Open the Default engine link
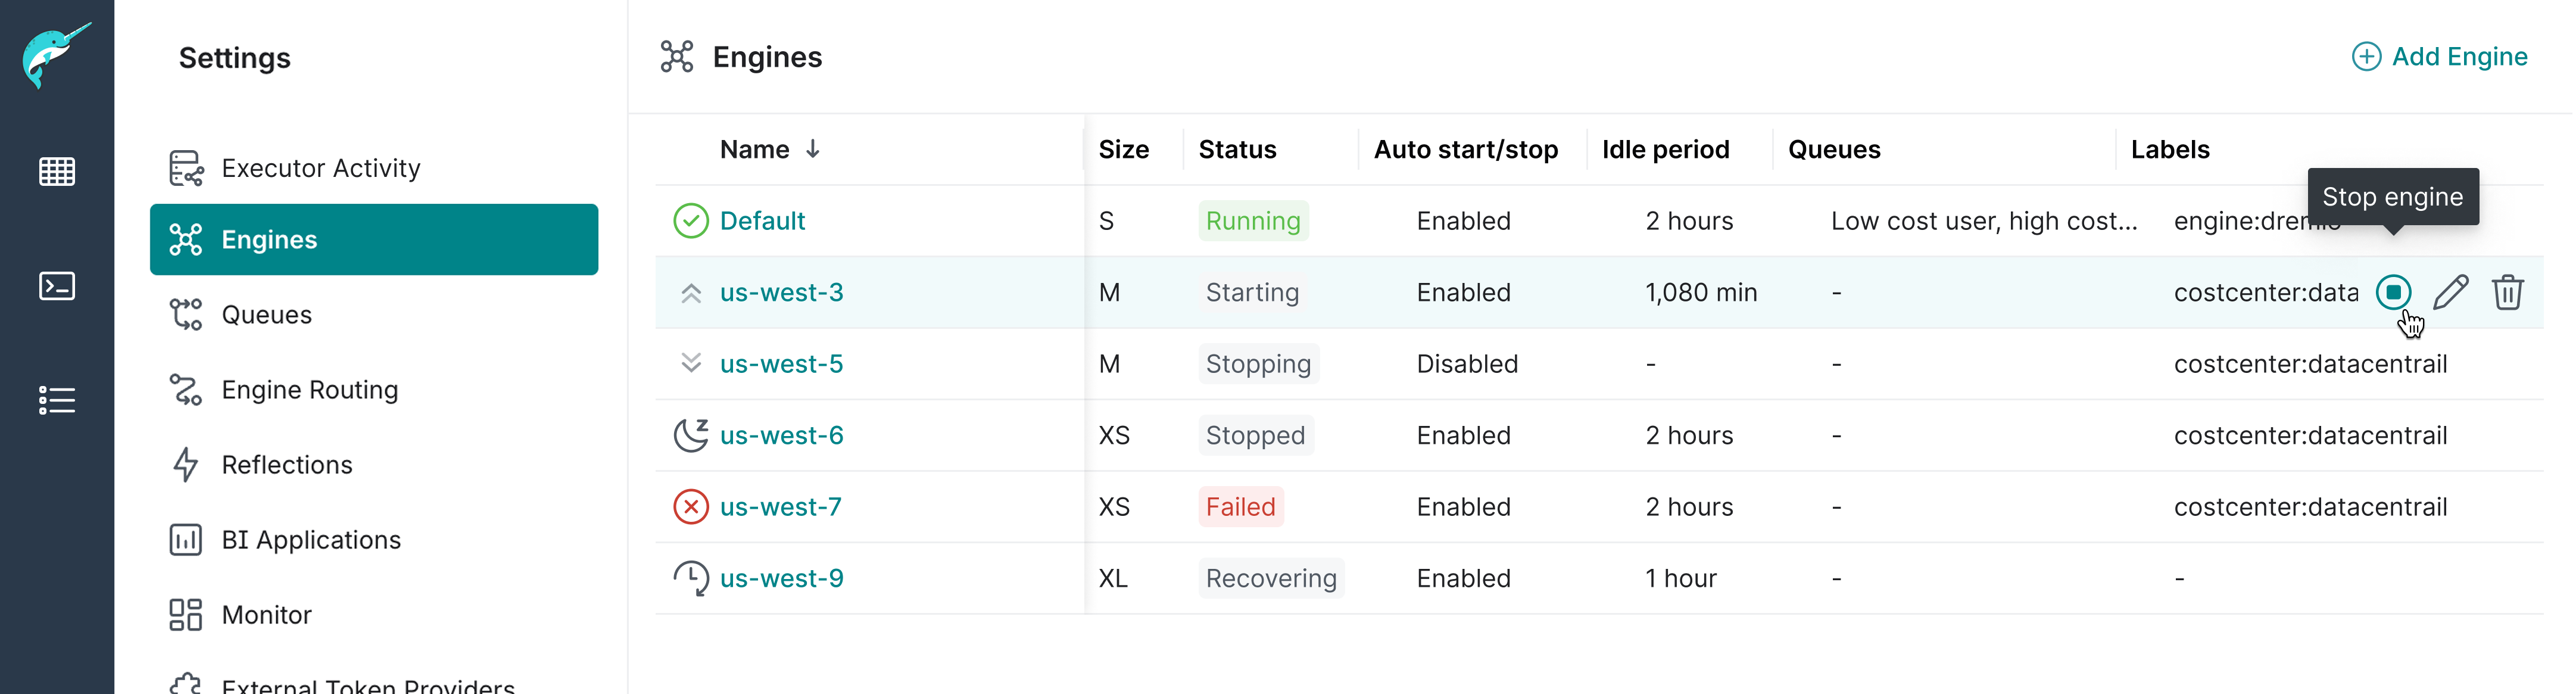 pyautogui.click(x=762, y=221)
